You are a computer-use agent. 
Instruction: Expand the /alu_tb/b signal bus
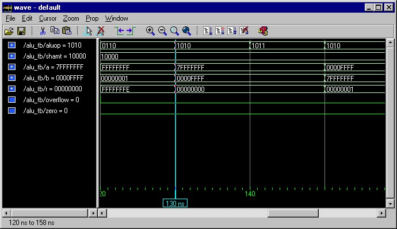click(12, 77)
